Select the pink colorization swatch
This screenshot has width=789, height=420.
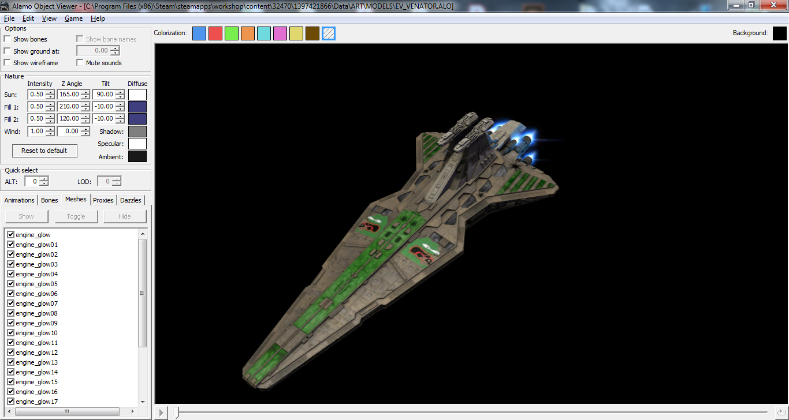pos(280,33)
